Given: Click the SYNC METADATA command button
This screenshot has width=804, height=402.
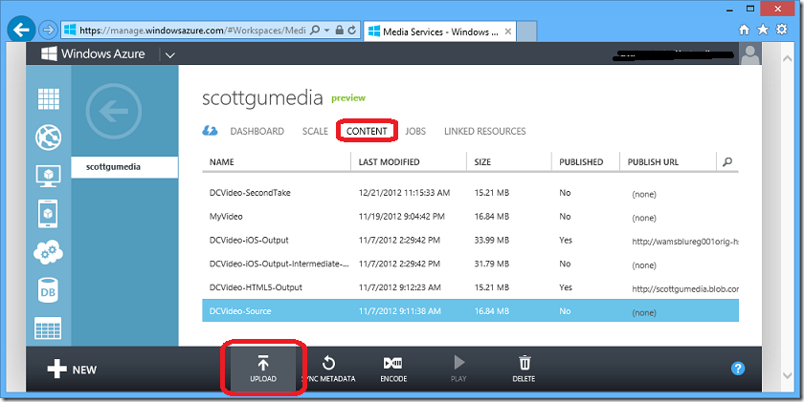Looking at the screenshot, I should 328,370.
